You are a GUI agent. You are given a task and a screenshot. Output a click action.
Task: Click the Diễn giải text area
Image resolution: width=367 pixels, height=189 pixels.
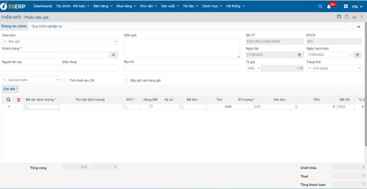coord(182,48)
